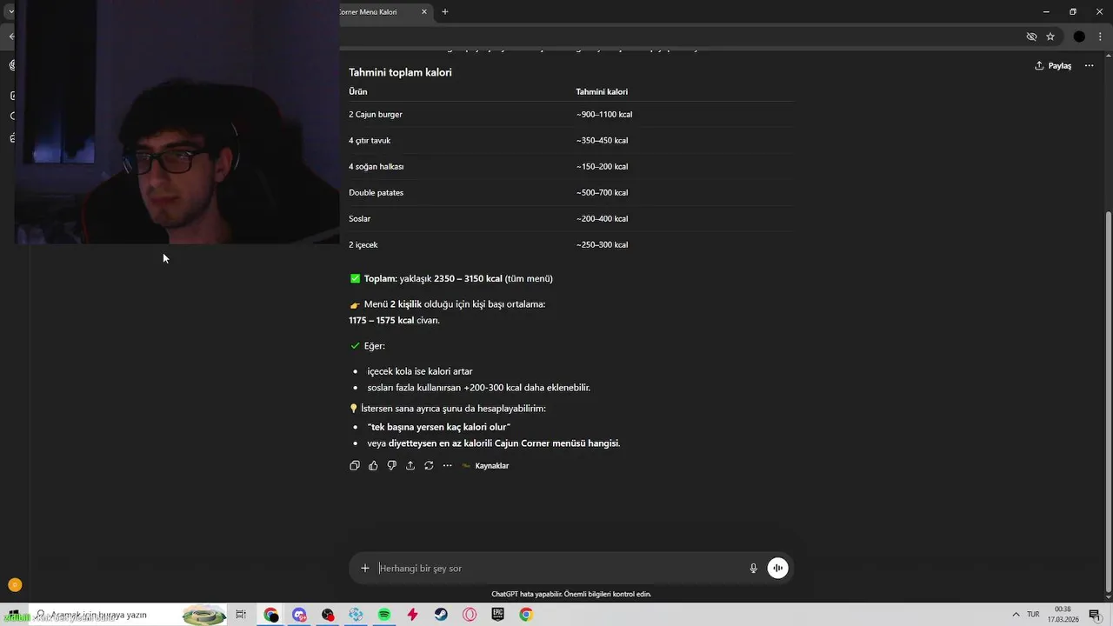
Task: Select the 'Double patates' row text
Action: [x=377, y=193]
